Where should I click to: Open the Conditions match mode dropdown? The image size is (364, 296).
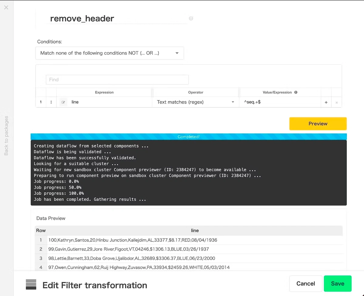click(x=110, y=53)
